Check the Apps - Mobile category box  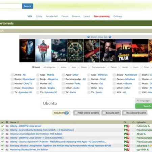tap(38, 75)
